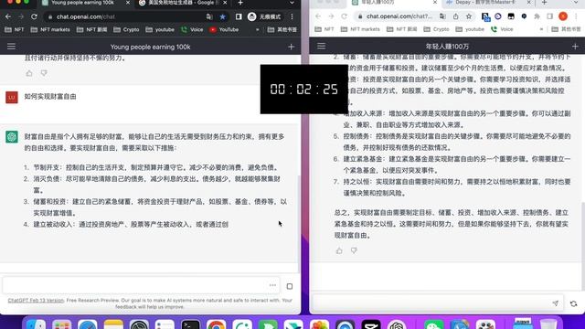The height and width of the screenshot is (329, 585).
Task: Thumbs up the upper reply in left window
Action: pos(29,73)
